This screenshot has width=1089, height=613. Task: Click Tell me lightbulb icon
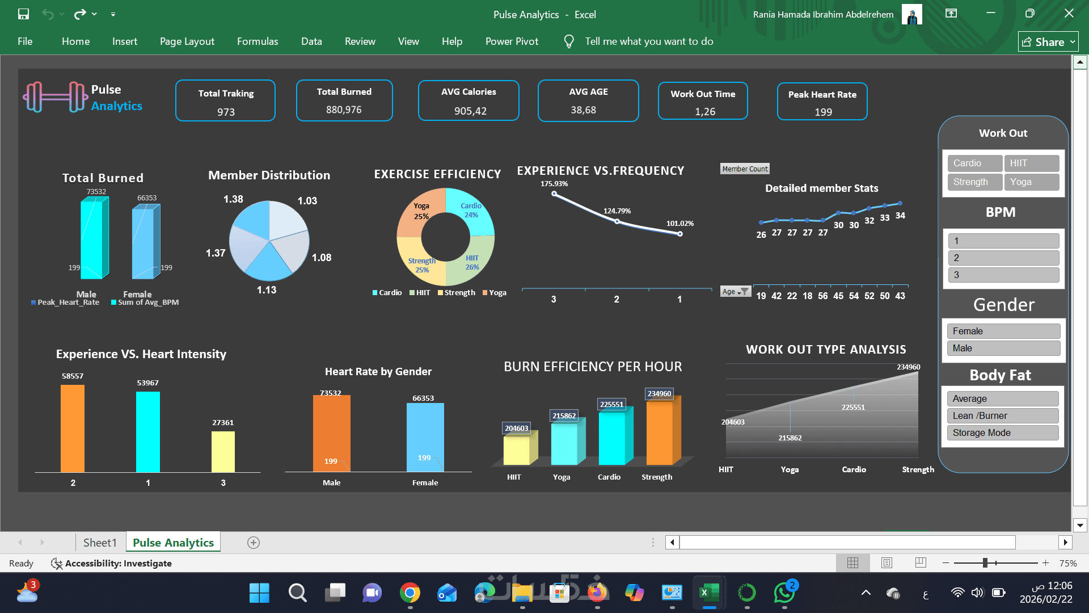(x=569, y=41)
